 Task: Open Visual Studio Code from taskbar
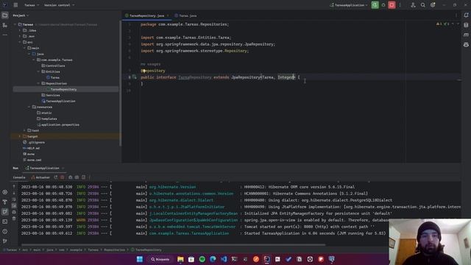(224, 259)
